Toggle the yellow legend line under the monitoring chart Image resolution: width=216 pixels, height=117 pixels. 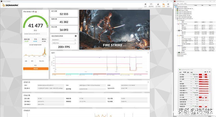point(127,74)
